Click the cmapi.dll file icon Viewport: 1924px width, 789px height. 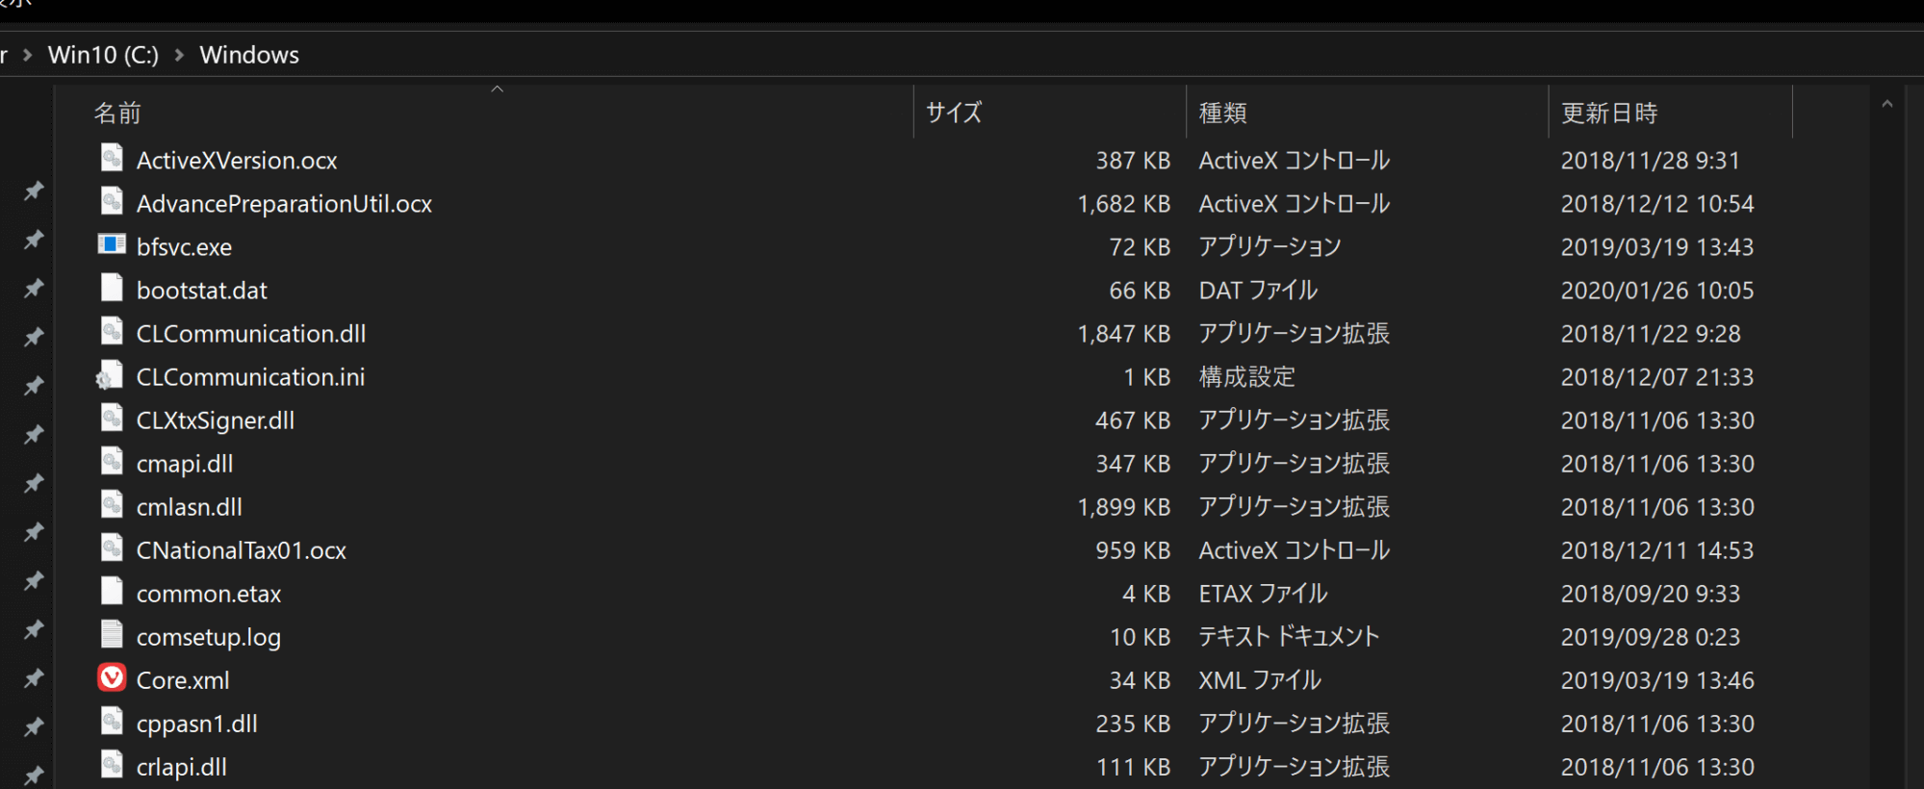(x=112, y=461)
